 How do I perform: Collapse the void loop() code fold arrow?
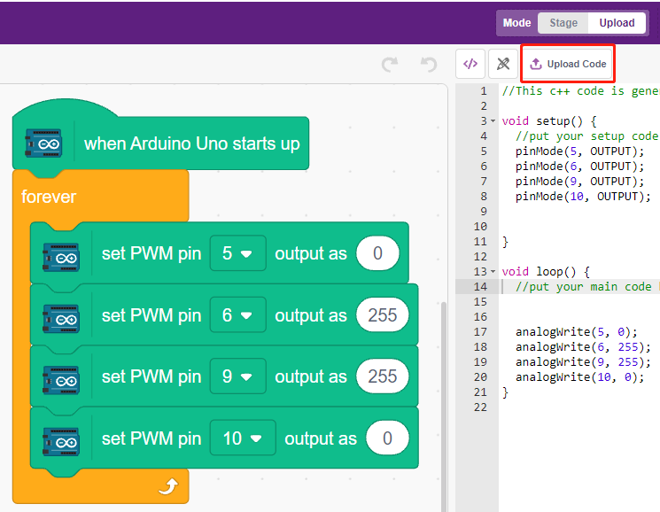tap(493, 272)
